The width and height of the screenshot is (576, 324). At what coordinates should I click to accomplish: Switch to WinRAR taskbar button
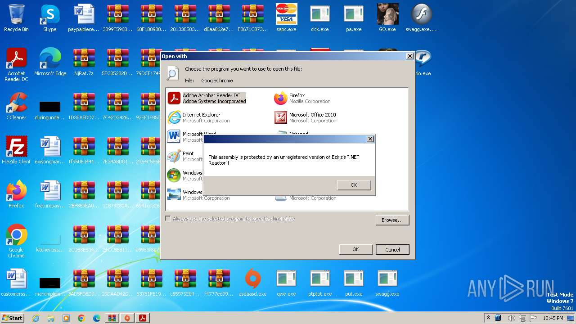coord(112,318)
